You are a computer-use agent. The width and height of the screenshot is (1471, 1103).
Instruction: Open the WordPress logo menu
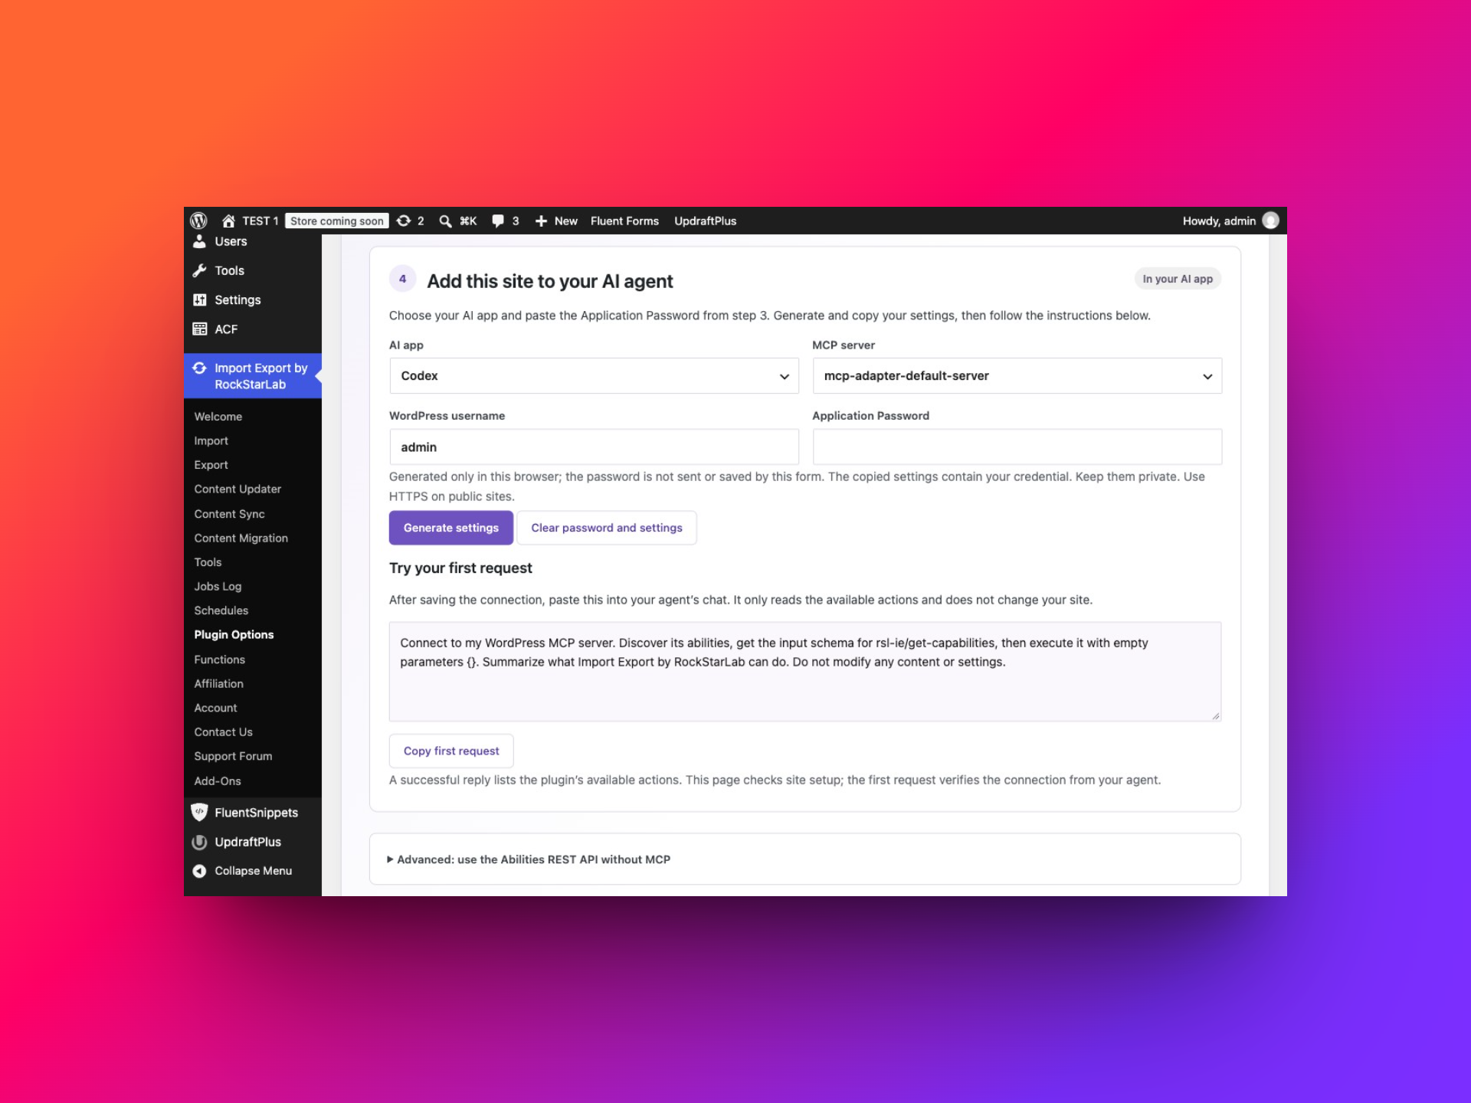(x=198, y=221)
